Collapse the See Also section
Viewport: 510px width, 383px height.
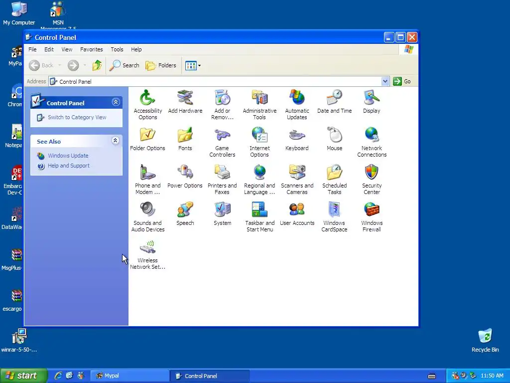(x=115, y=140)
